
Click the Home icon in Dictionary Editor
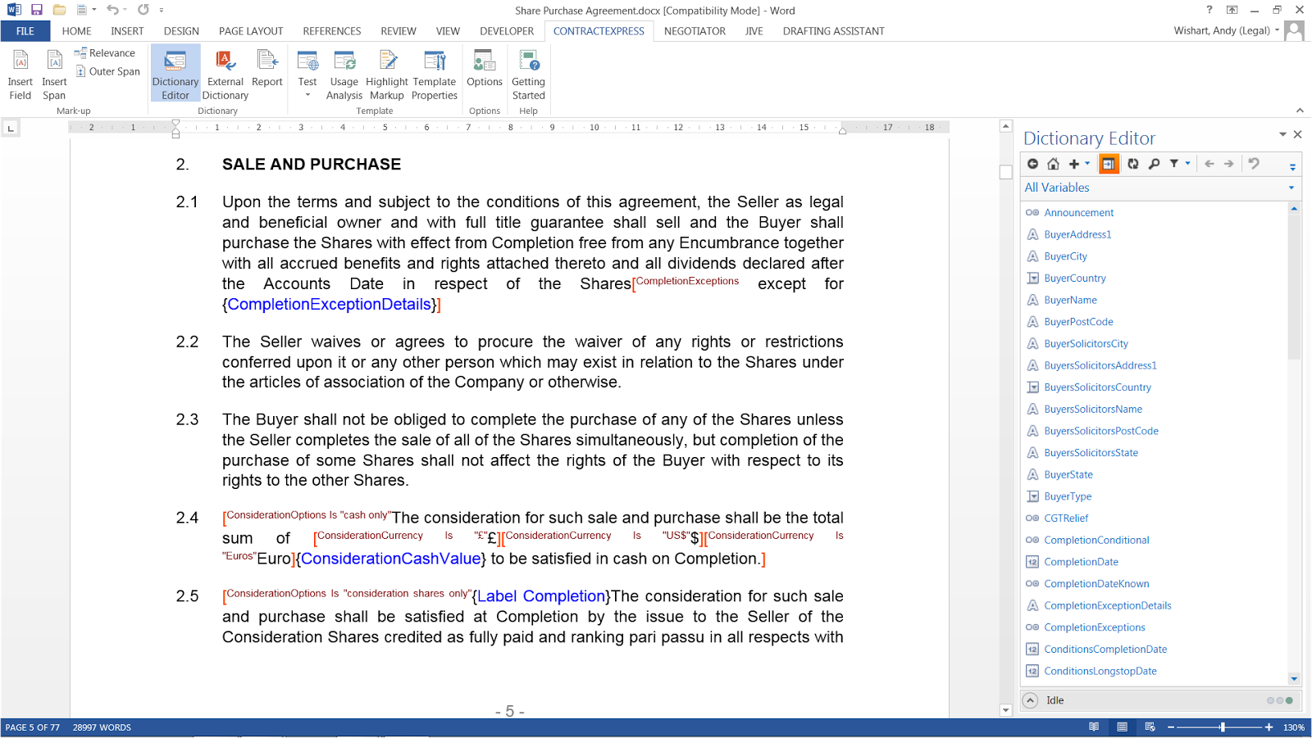click(1054, 164)
